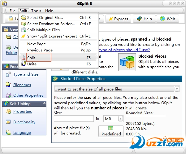Click the Size input field
This screenshot has width=186, height=154.
click(74, 119)
